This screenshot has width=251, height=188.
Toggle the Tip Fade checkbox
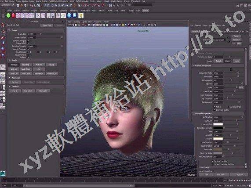tap(213, 161)
